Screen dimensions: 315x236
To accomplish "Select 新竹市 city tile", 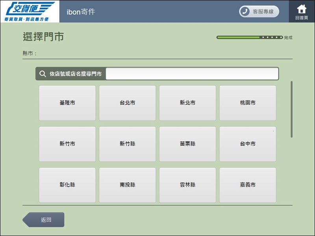I will (67, 144).
